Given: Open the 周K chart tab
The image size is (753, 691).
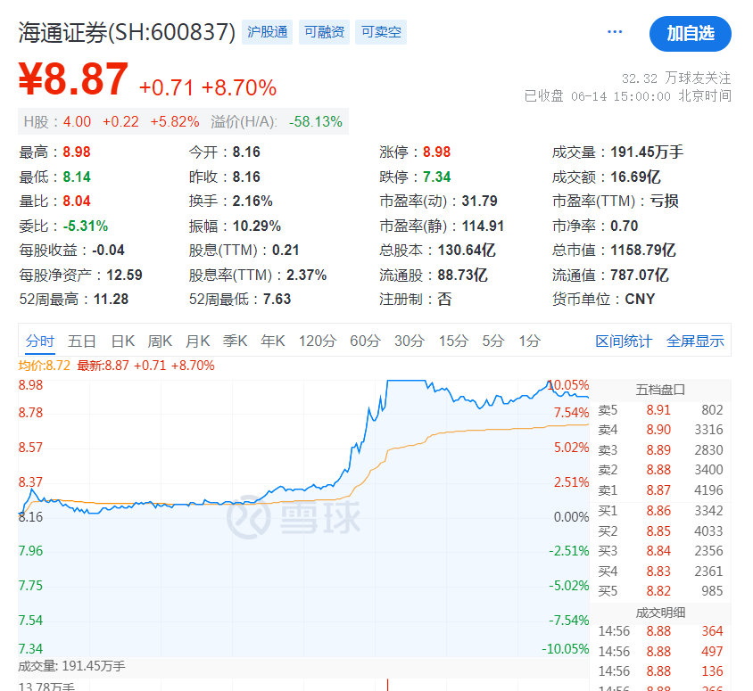Looking at the screenshot, I should [160, 341].
